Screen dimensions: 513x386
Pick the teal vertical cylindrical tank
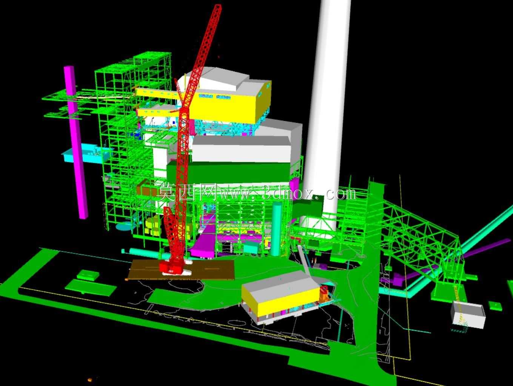277,229
